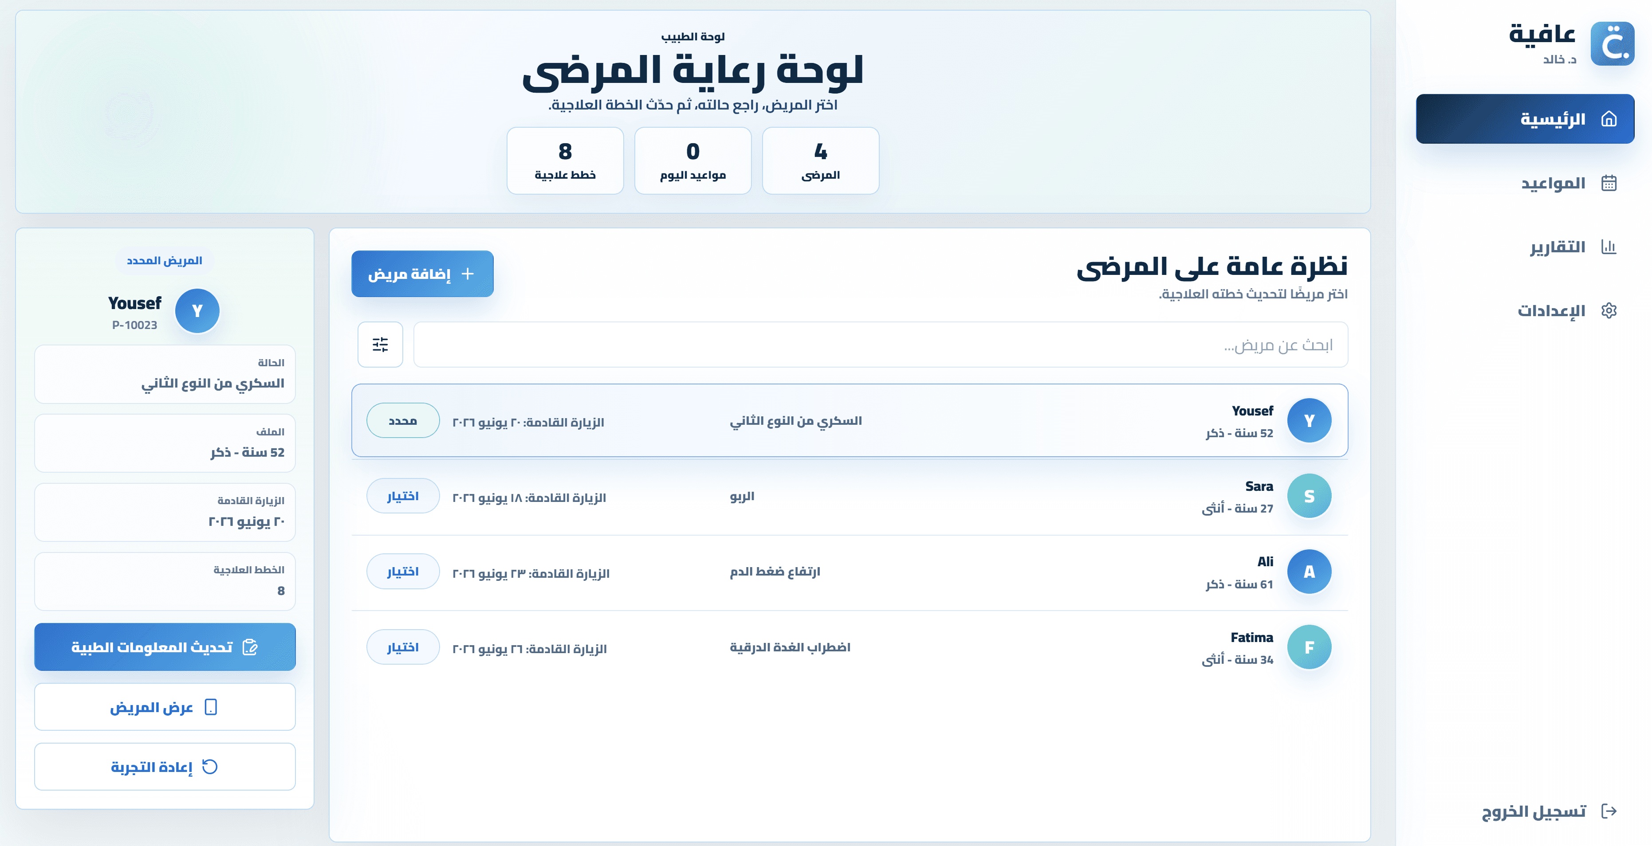The width and height of the screenshot is (1652, 846).
Task: Click the ابحث عن مريض search field
Action: (881, 345)
